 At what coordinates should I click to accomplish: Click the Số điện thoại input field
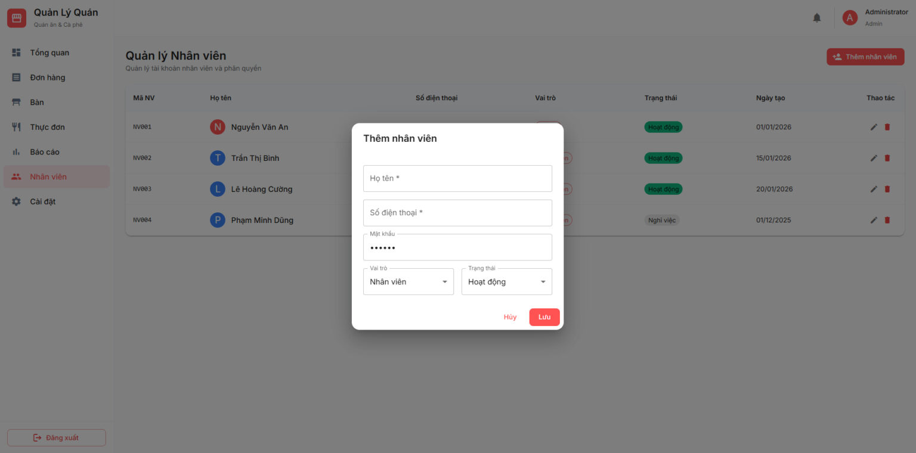457,213
